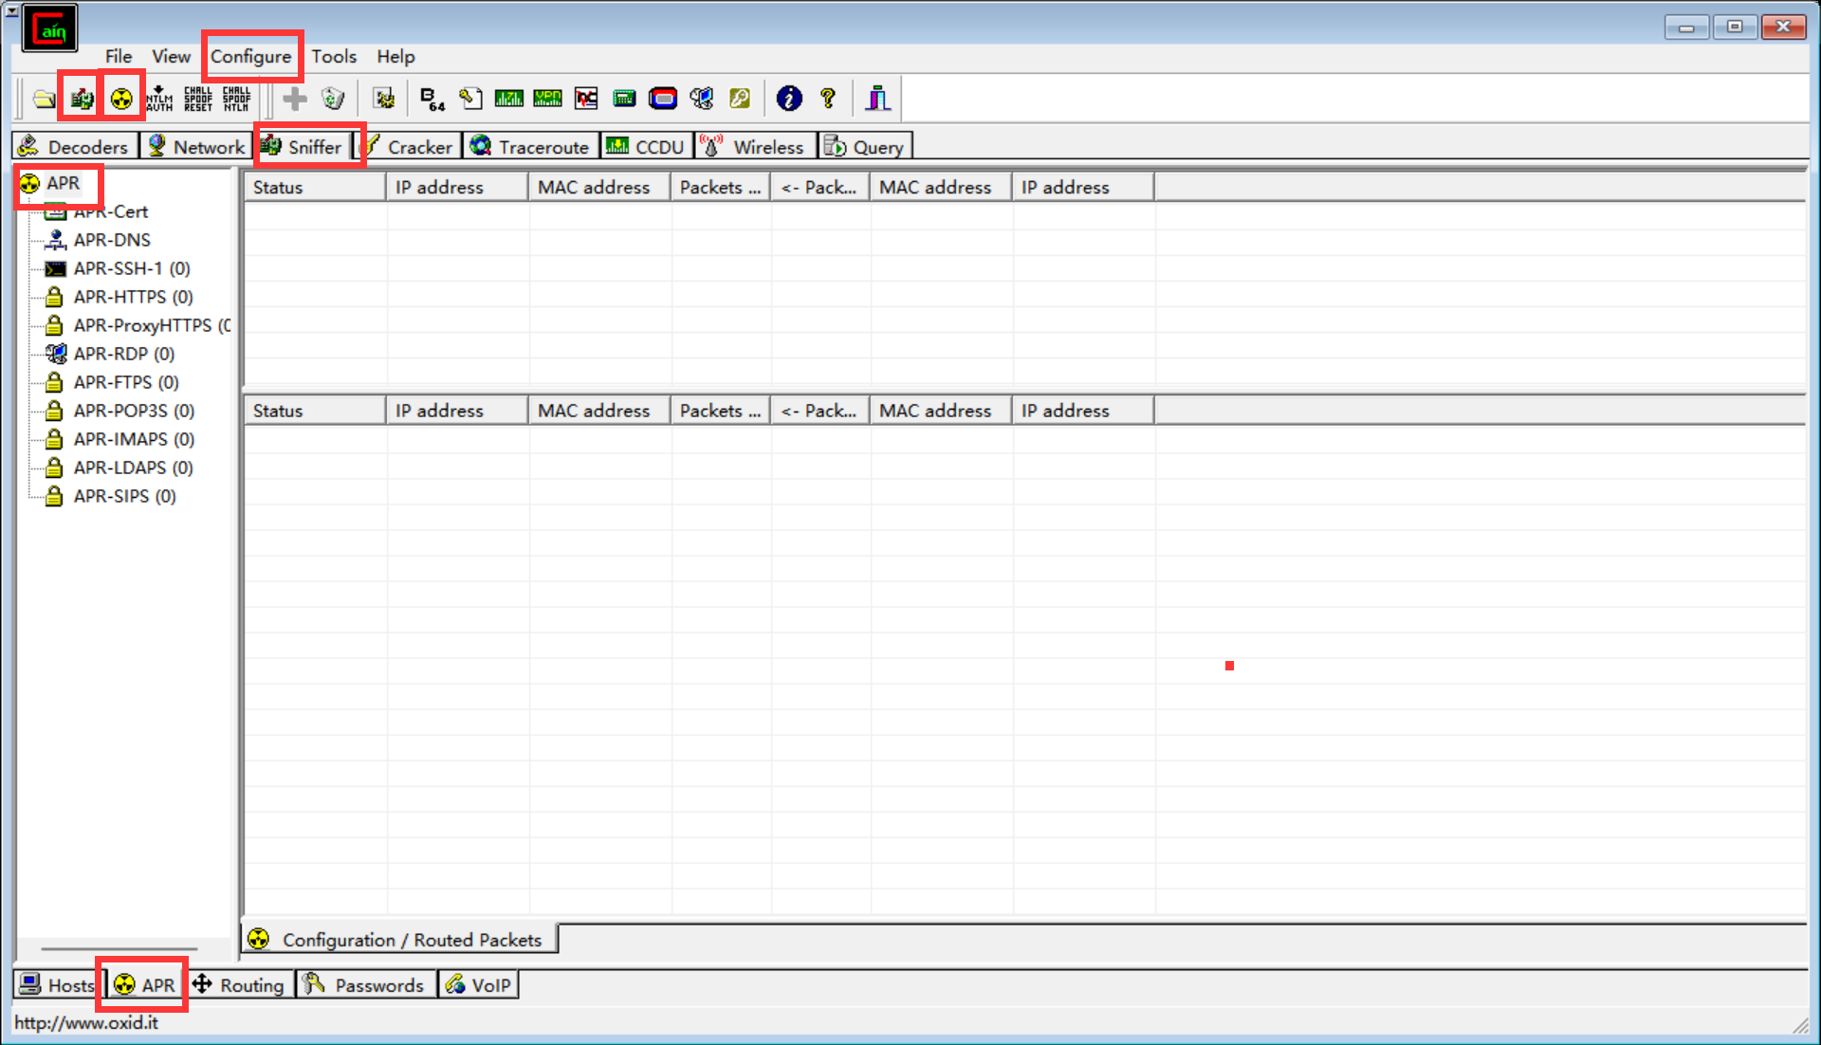
Task: Switch to the Query tab
Action: coord(865,146)
